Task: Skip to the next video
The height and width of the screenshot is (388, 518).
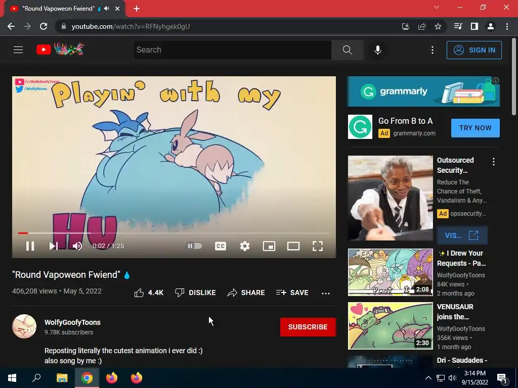Action: [x=54, y=246]
